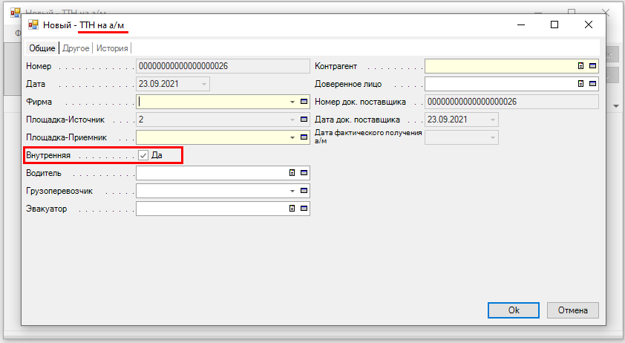Viewport: 625px width, 343px height.
Task: Select the Общие tab
Action: (x=42, y=48)
